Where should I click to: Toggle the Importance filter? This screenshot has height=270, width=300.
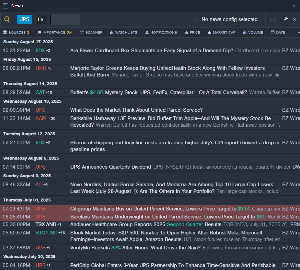pos(55,32)
